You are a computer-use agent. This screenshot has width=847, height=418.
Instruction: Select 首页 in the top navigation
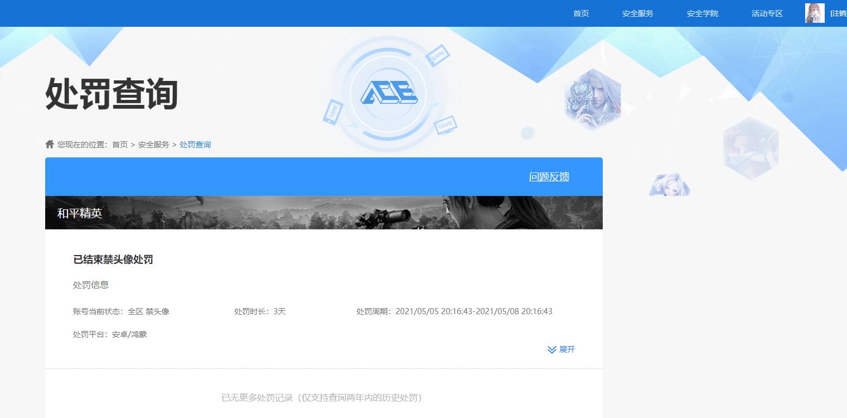tap(580, 13)
